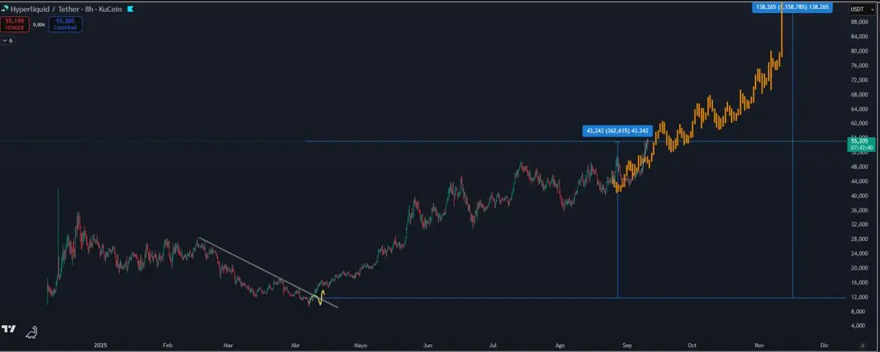
Task: Click the blue COMPRAR buy button
Action: pyautogui.click(x=66, y=24)
